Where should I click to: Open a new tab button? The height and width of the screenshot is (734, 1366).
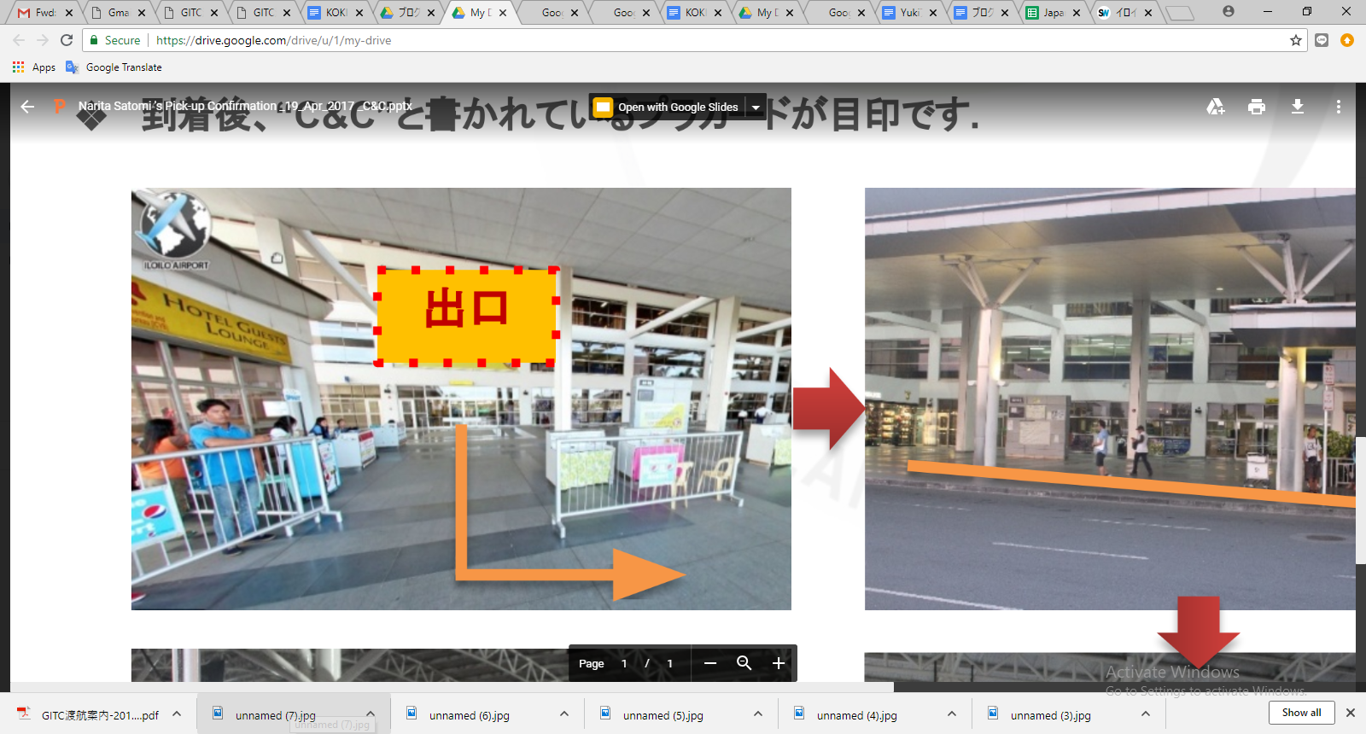[1179, 13]
